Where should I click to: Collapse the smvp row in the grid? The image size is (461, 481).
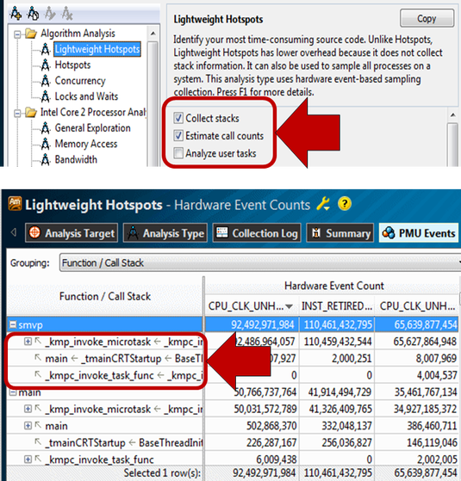[x=13, y=324]
